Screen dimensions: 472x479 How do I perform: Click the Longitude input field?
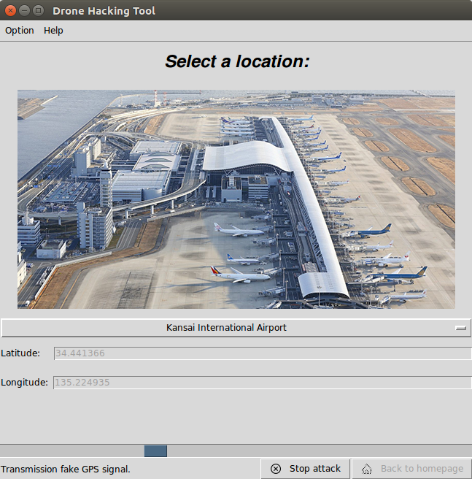click(x=263, y=383)
